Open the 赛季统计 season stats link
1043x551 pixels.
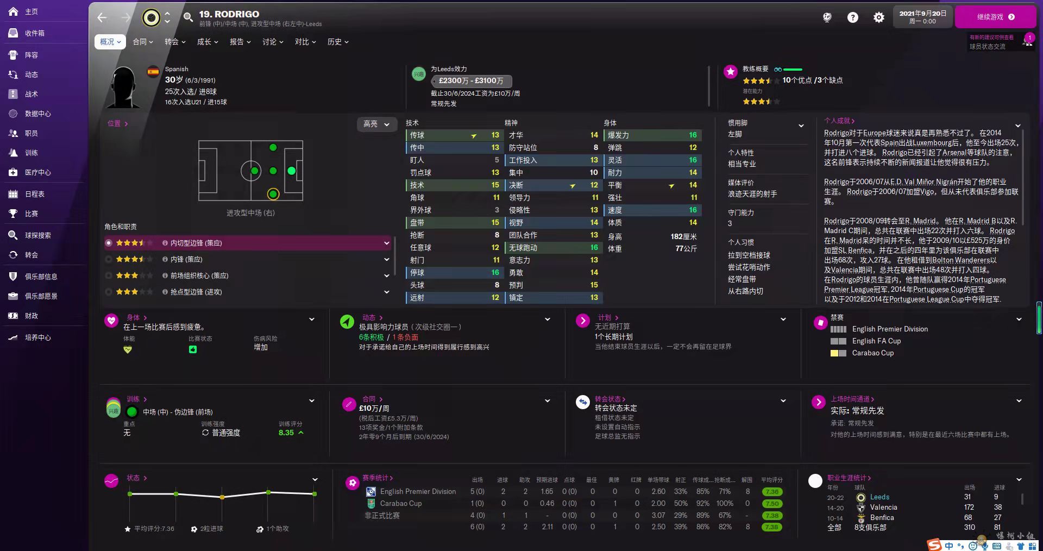pos(378,478)
